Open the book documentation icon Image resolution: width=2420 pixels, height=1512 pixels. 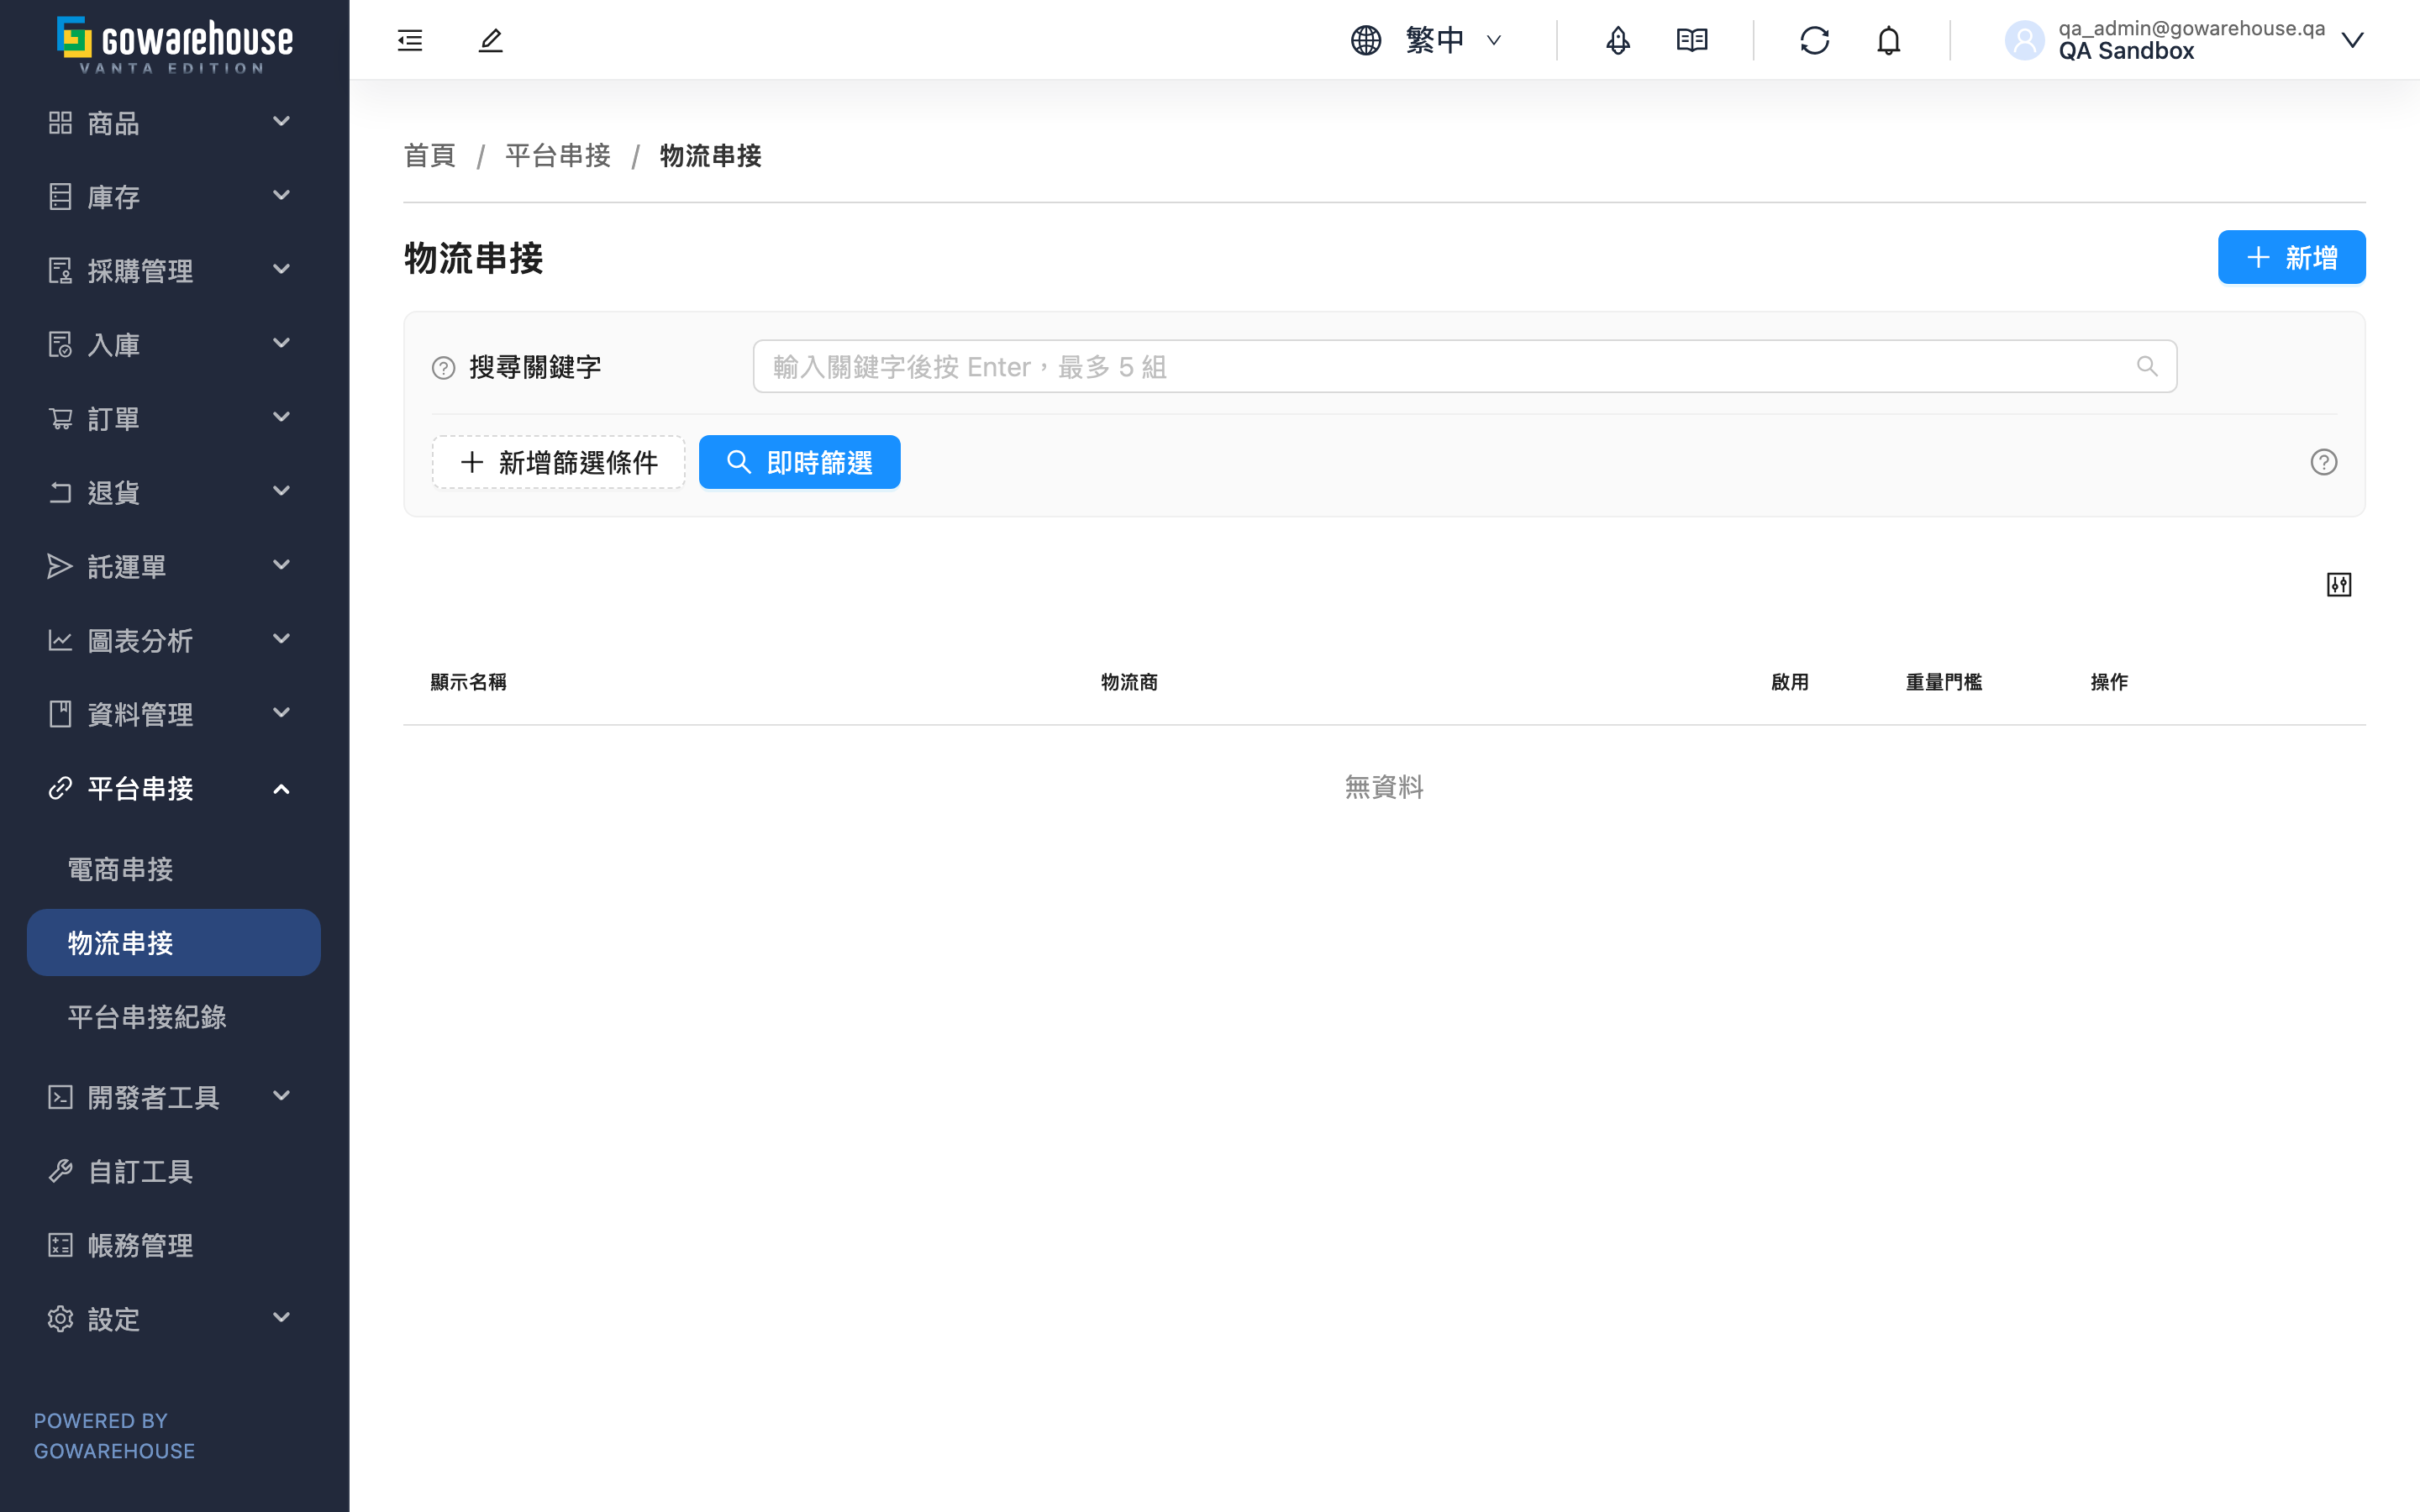(1692, 40)
